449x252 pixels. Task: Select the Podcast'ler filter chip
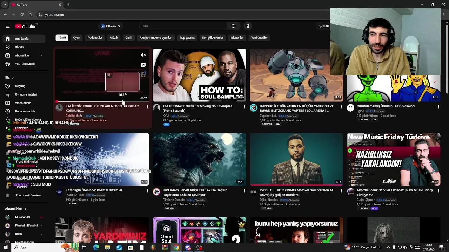(x=95, y=38)
